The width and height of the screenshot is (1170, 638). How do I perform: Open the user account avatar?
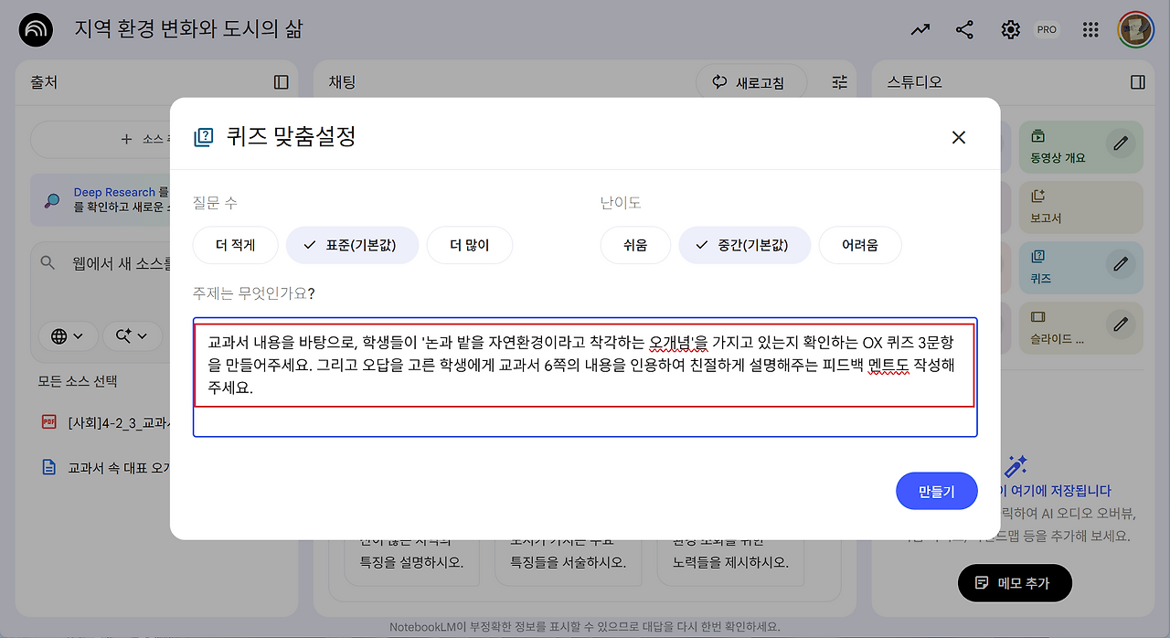tap(1134, 30)
